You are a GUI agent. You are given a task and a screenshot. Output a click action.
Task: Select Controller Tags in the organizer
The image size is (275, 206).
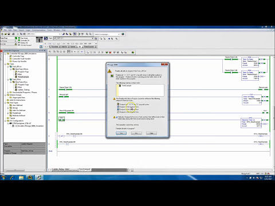click(18, 56)
